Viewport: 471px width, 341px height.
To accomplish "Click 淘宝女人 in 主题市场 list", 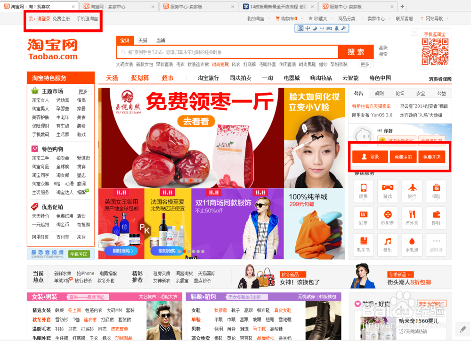I will click(x=41, y=100).
